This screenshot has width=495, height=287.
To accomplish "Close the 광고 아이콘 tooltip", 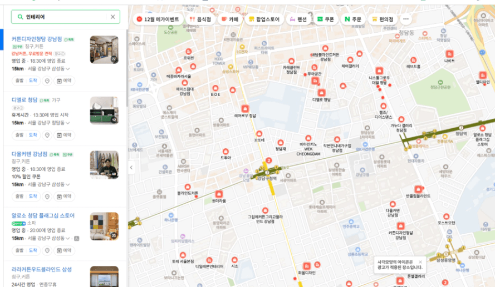I will point(420,262).
